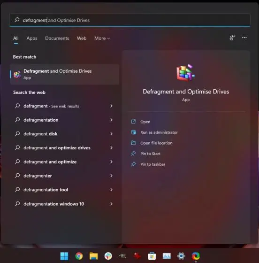Click search icon beside 'defragmentation'

click(17, 120)
